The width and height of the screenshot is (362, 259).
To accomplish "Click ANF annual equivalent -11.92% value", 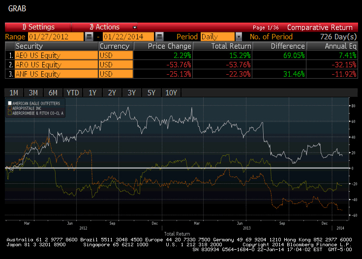I will 344,74.
